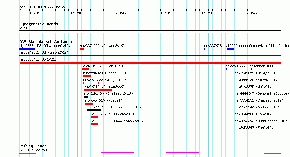Open nsv3554232 (Chaisson2019) variant
This screenshot has width=290, height=157.
(259, 100)
